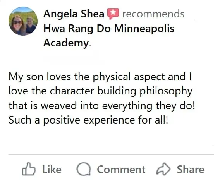The width and height of the screenshot is (220, 182).
Task: Click the line "love the character building philosophy"
Action: 100,91
